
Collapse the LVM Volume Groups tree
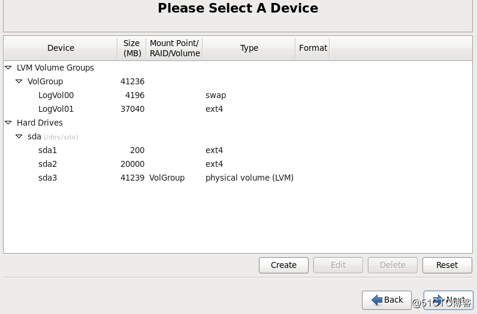pyautogui.click(x=8, y=68)
